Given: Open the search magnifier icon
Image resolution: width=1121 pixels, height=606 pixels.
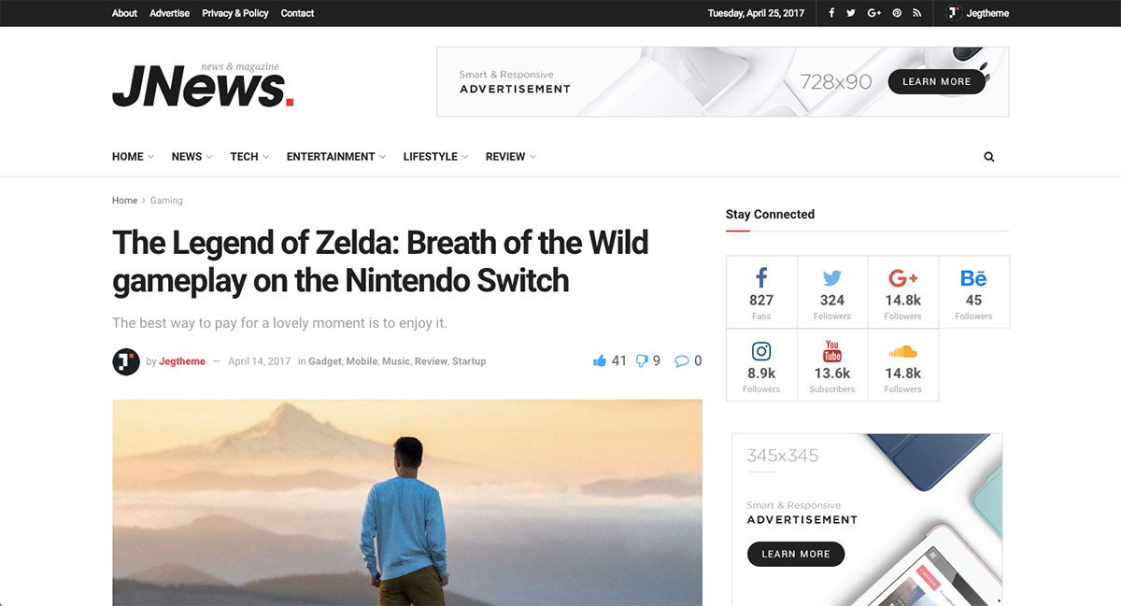Looking at the screenshot, I should pyautogui.click(x=989, y=157).
